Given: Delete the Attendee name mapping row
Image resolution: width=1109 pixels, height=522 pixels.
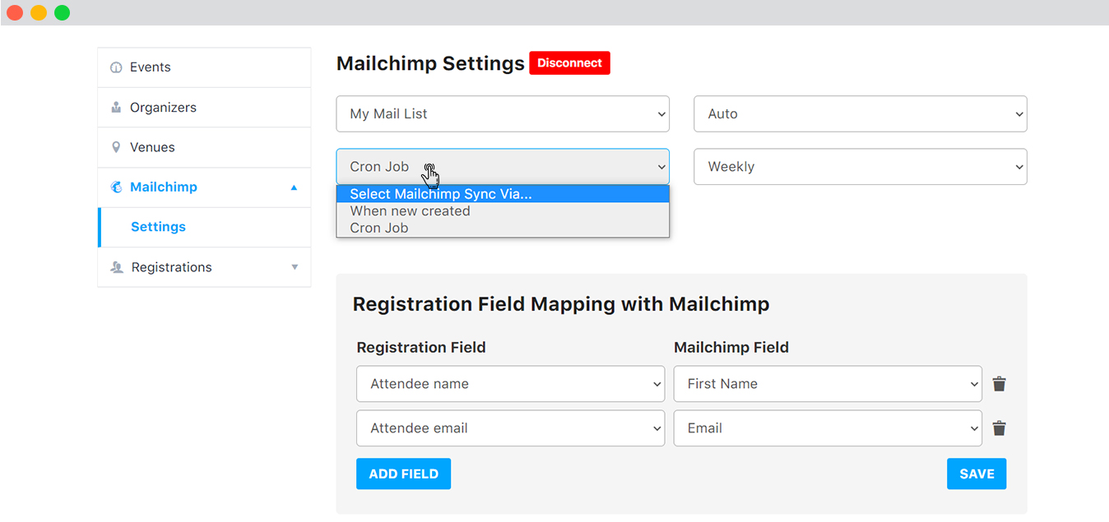Looking at the screenshot, I should (x=999, y=384).
